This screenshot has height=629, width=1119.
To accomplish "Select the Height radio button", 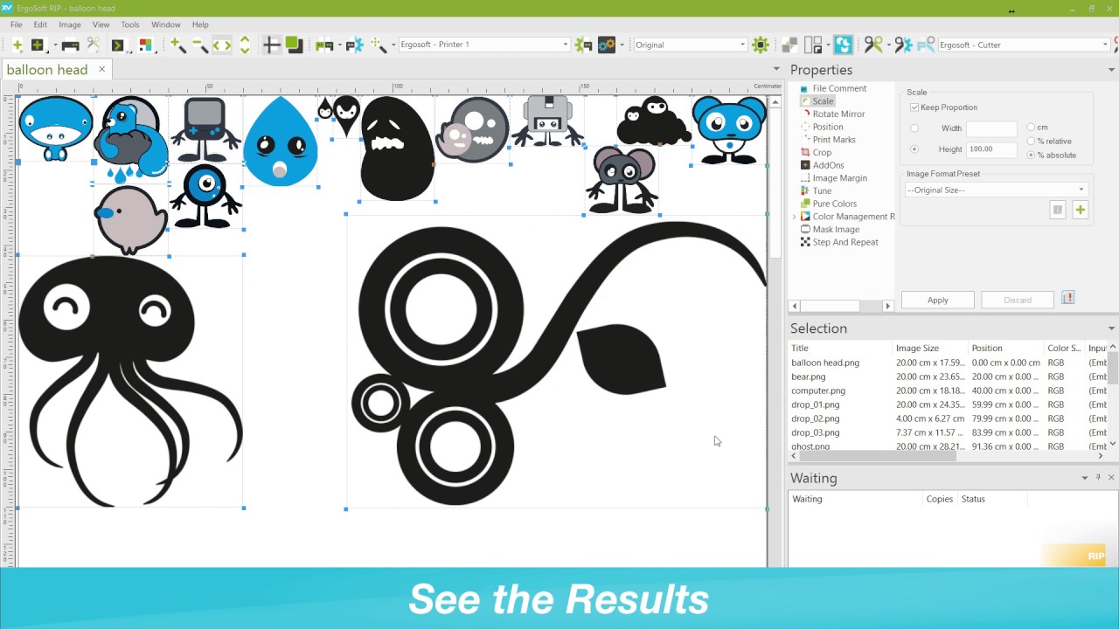I will 914,149.
